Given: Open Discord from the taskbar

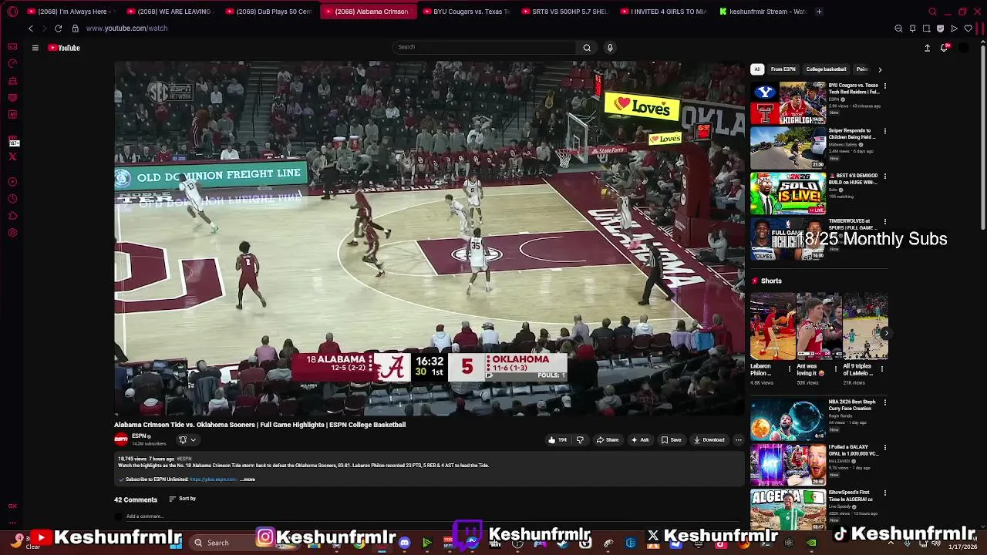Looking at the screenshot, I should (404, 543).
